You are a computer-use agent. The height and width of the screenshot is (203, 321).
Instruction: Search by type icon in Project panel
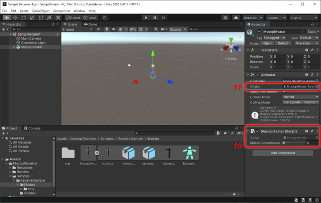[x=218, y=133]
